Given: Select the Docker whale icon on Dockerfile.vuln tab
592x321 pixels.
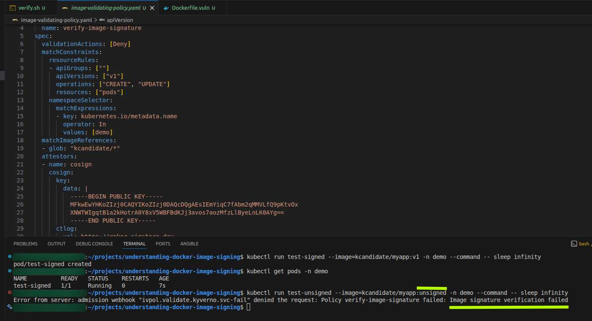Looking at the screenshot, I should (166, 8).
